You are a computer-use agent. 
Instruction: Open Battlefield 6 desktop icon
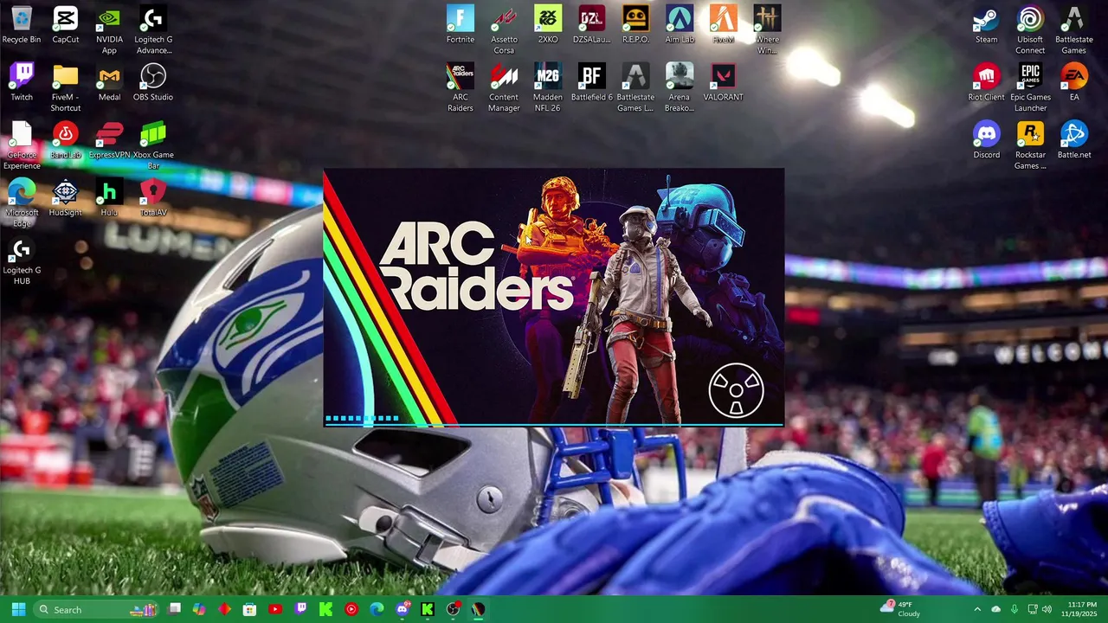pos(591,82)
